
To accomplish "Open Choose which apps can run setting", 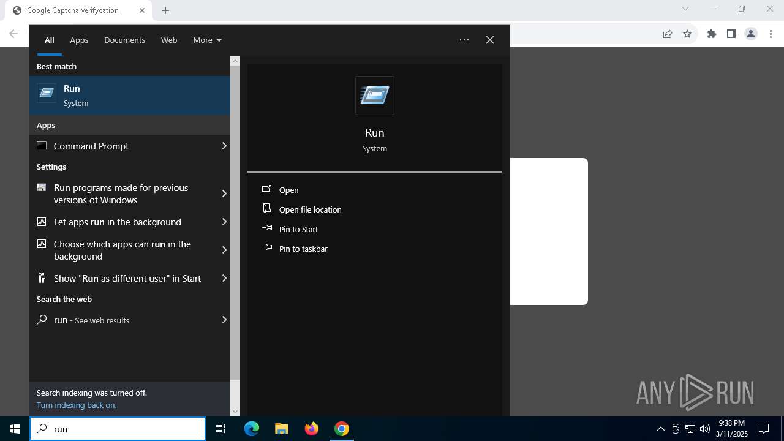I will point(123,250).
